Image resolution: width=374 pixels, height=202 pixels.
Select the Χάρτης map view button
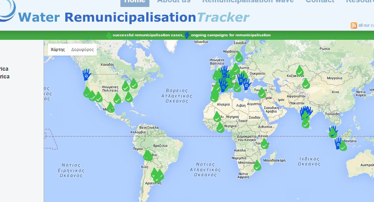[58, 50]
